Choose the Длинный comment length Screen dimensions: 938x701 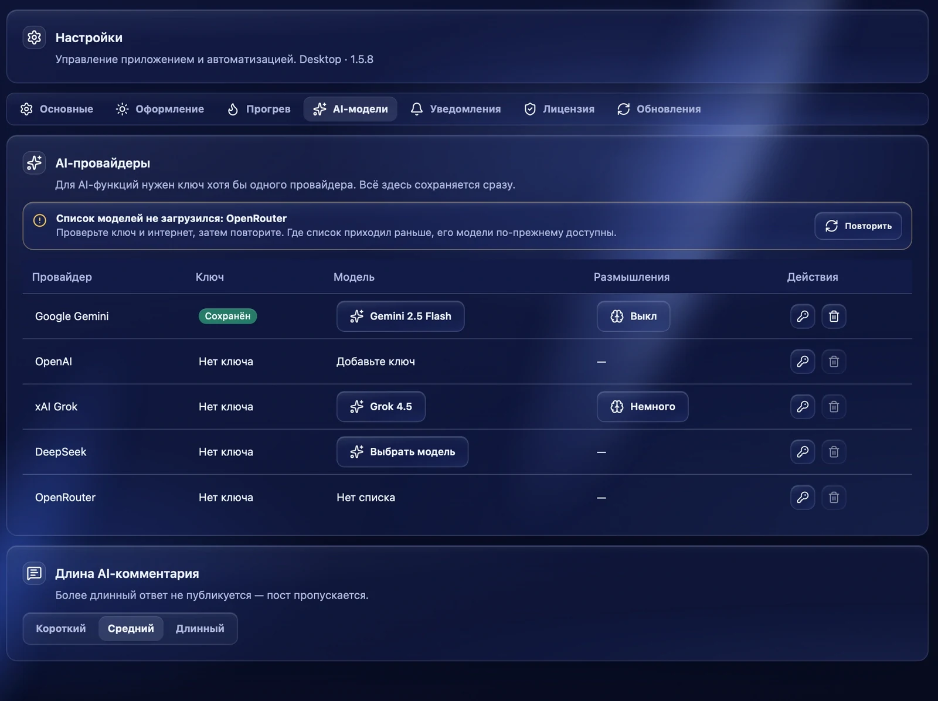point(200,628)
